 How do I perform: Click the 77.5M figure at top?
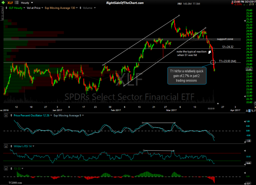click(x=196, y=4)
